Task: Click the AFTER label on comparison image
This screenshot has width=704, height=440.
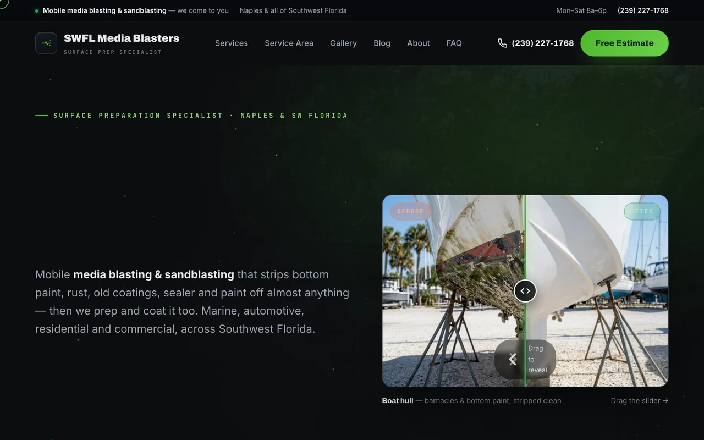Action: [642, 211]
